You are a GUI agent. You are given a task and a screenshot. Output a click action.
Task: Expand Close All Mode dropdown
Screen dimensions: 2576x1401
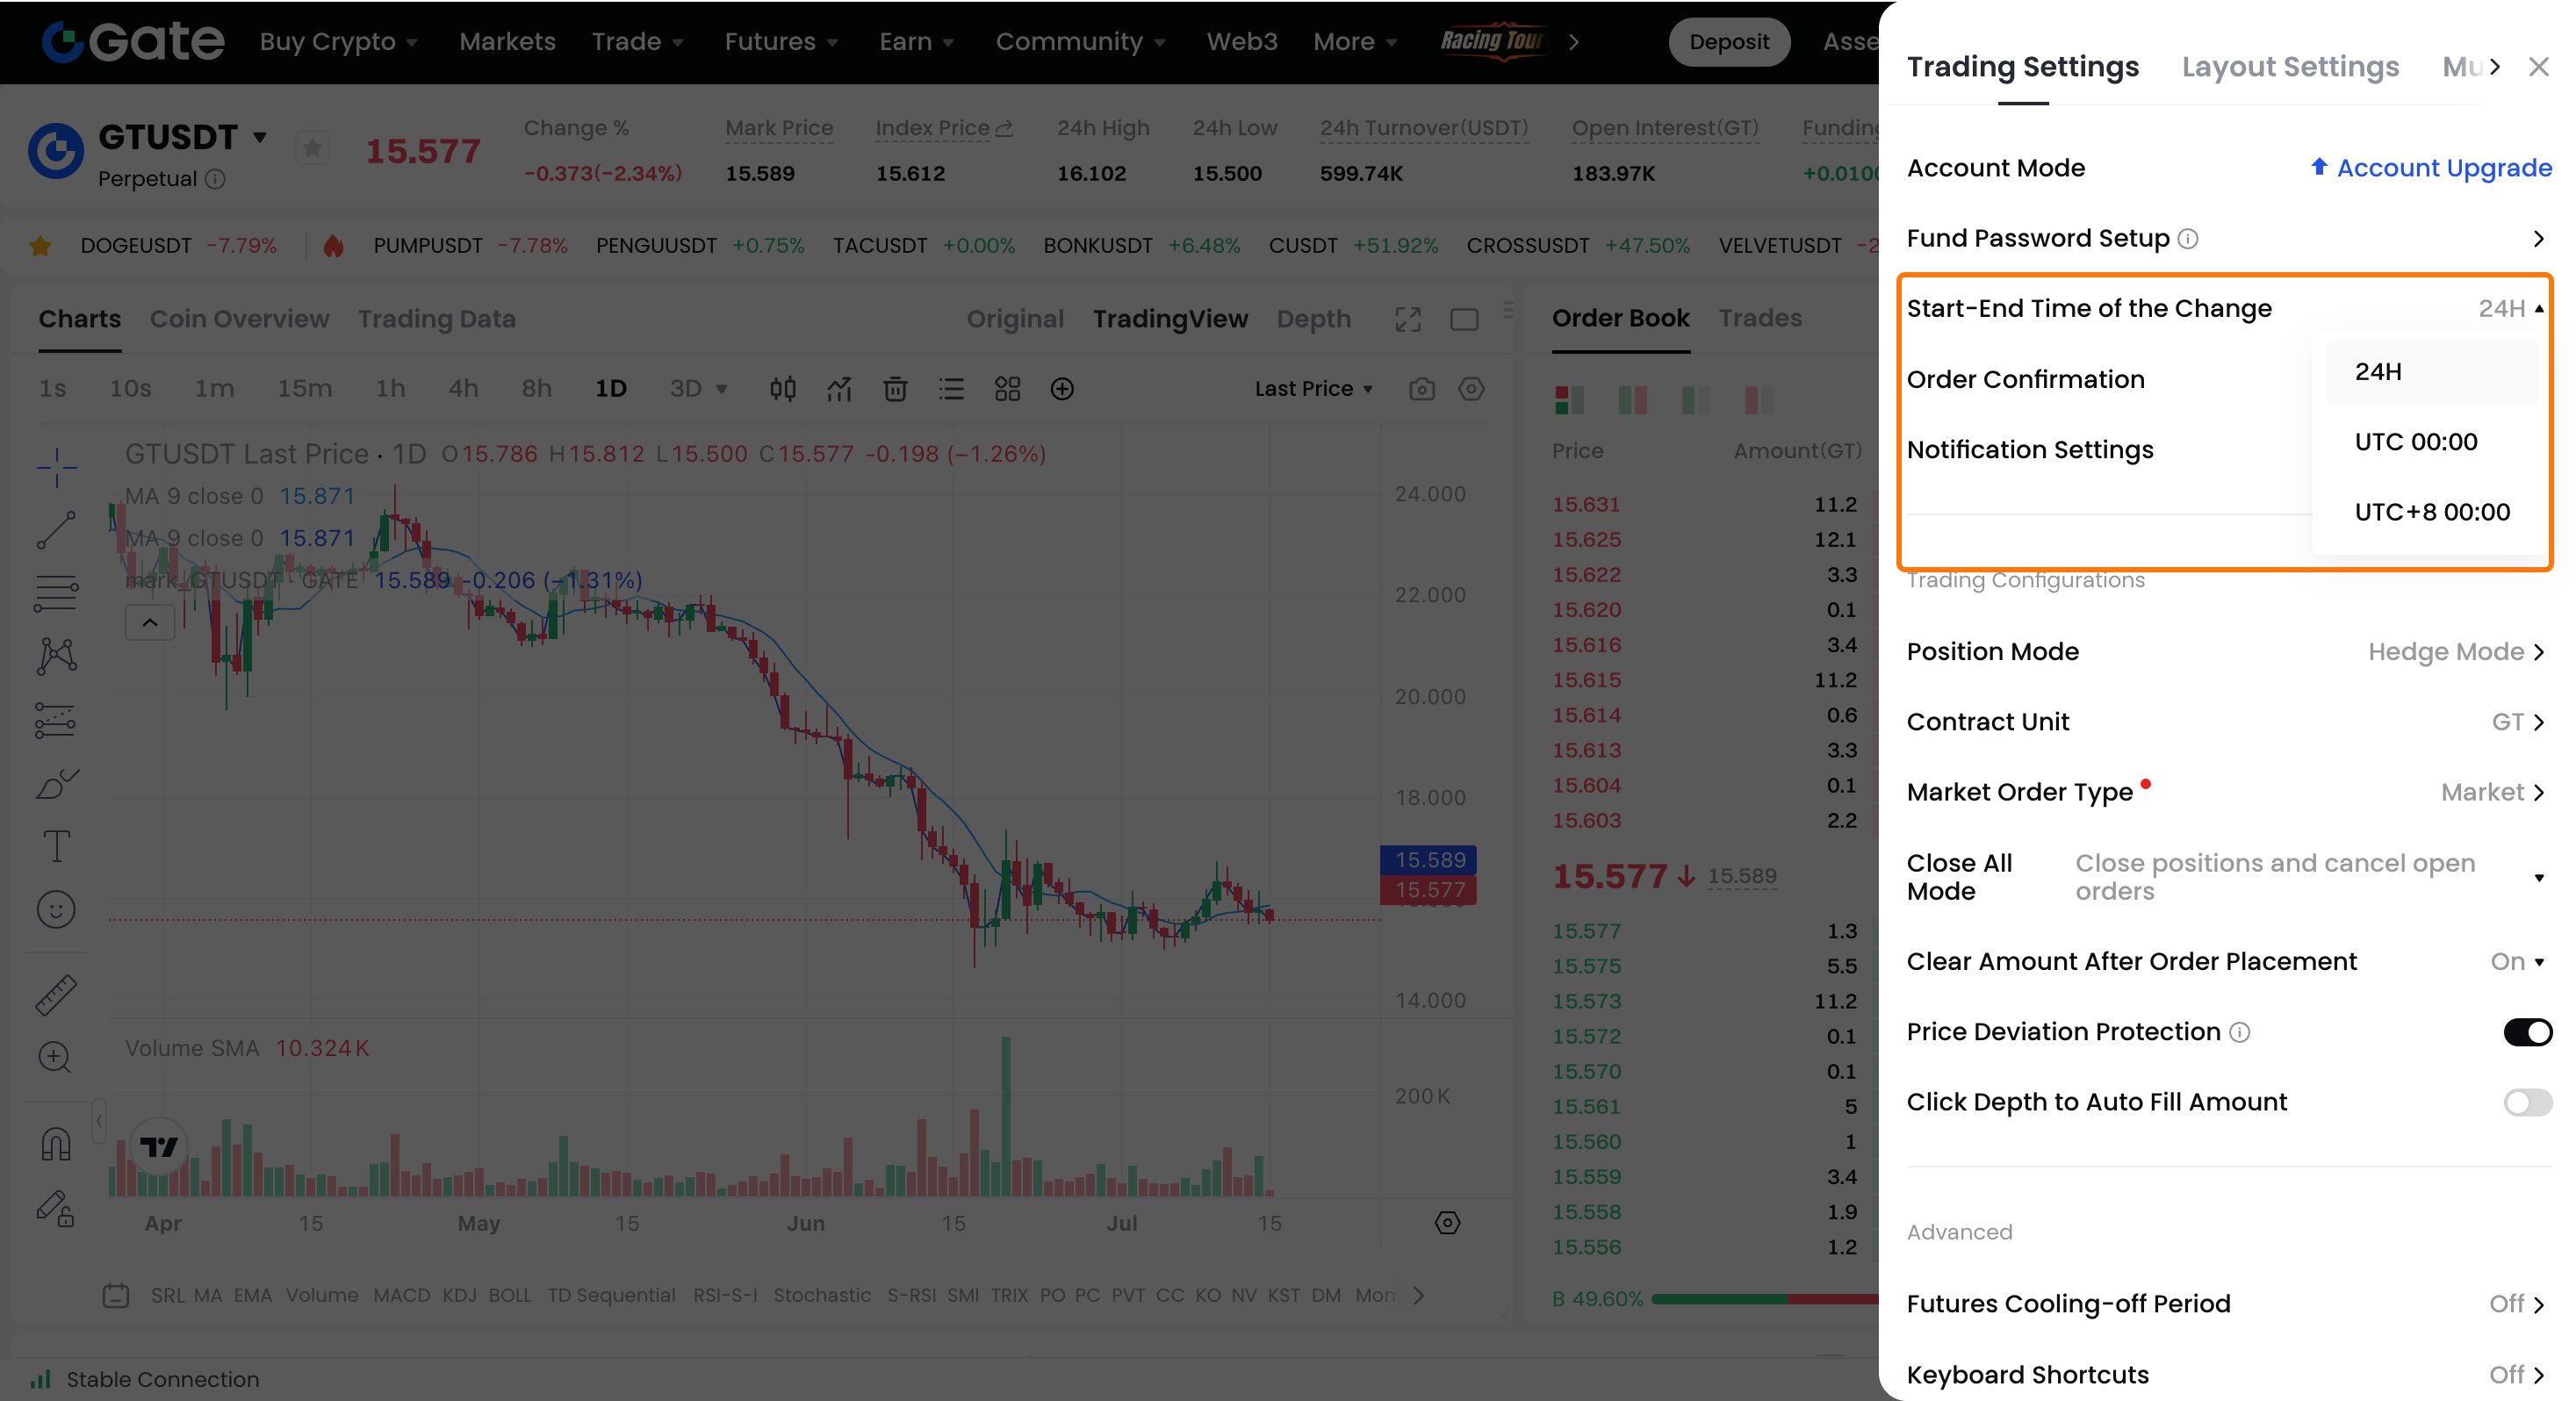[x=2538, y=878]
